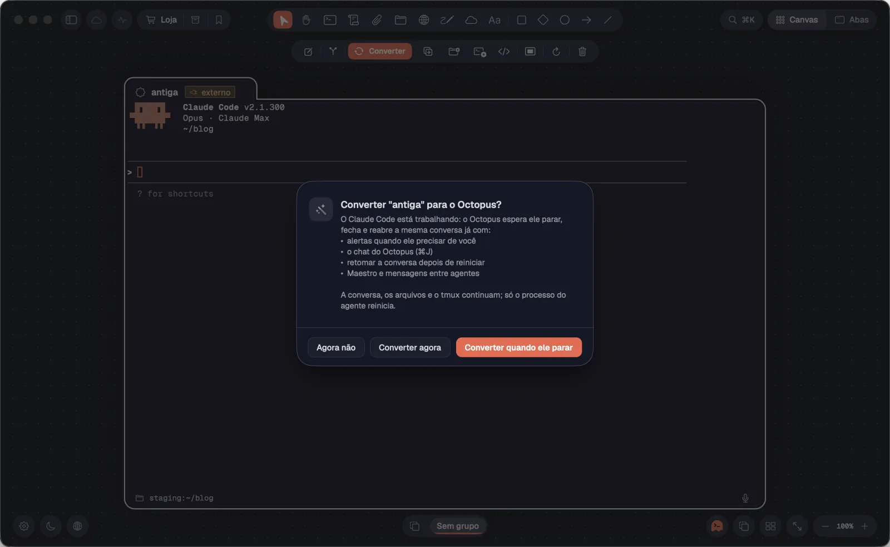
Task: Click the trash delete icon
Action: (x=582, y=51)
